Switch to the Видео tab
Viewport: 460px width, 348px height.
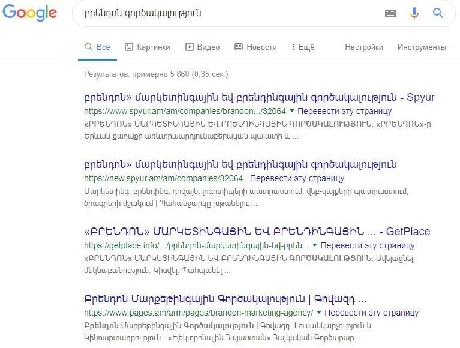pyautogui.click(x=203, y=47)
